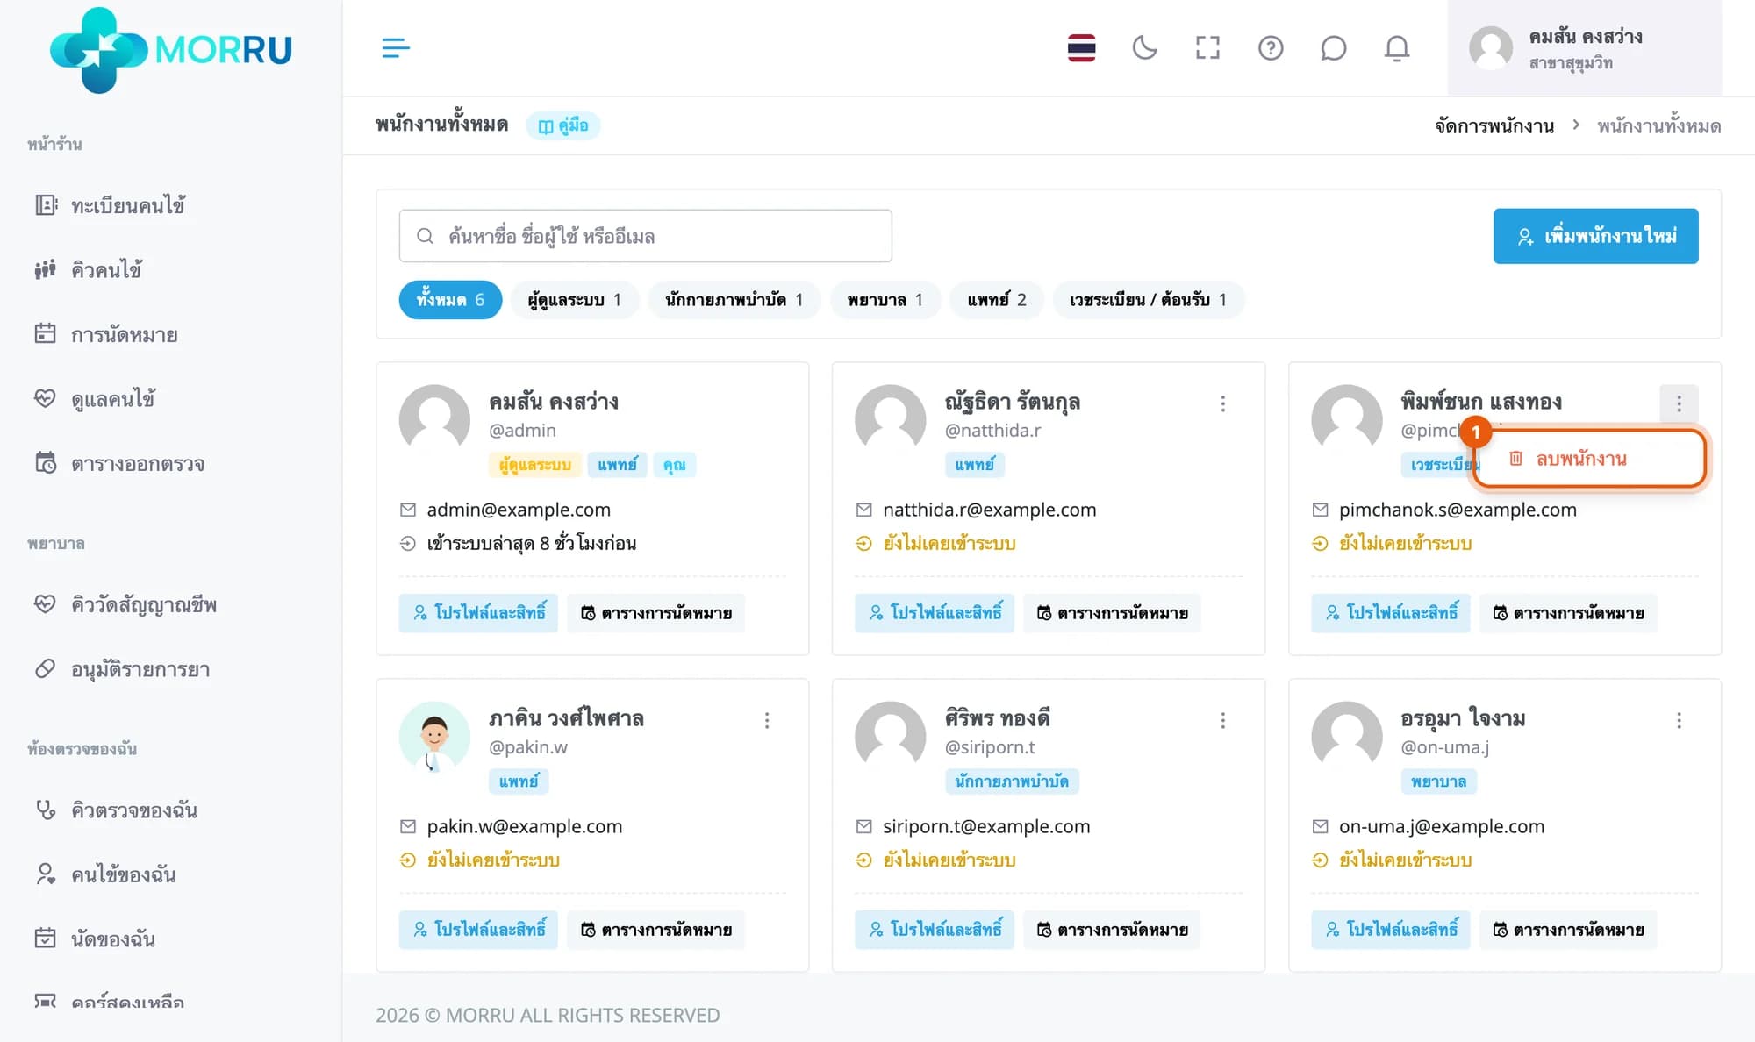Select the เวชระเบียน / ต้อนรับ filter tab

1148,300
